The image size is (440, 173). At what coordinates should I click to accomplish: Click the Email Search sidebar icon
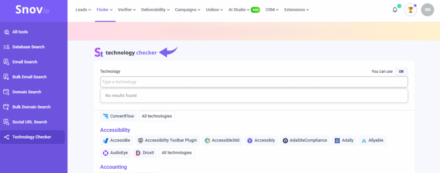(x=6, y=62)
